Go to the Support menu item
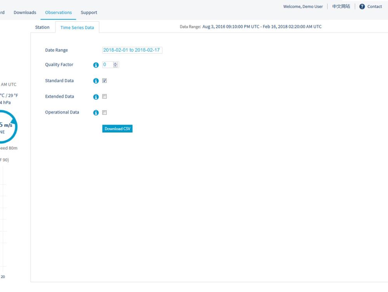The width and height of the screenshot is (388, 292). (x=89, y=12)
